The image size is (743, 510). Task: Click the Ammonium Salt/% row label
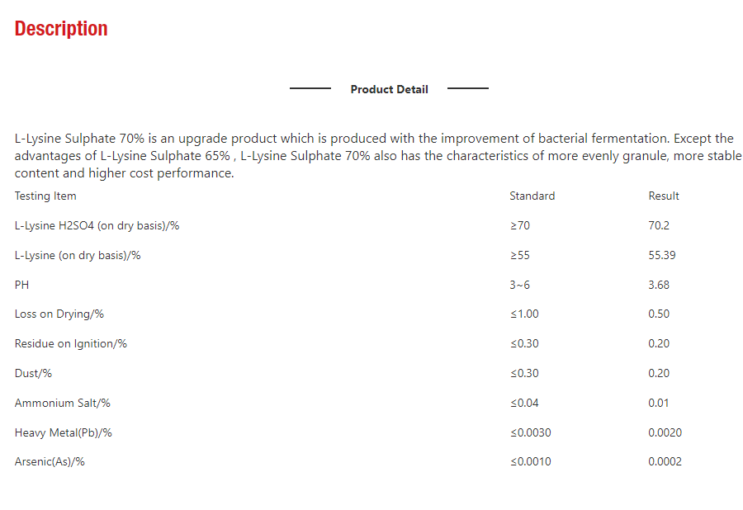pos(63,403)
